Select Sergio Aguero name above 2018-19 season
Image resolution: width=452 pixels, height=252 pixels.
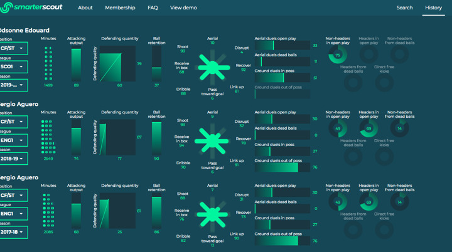click(x=19, y=104)
